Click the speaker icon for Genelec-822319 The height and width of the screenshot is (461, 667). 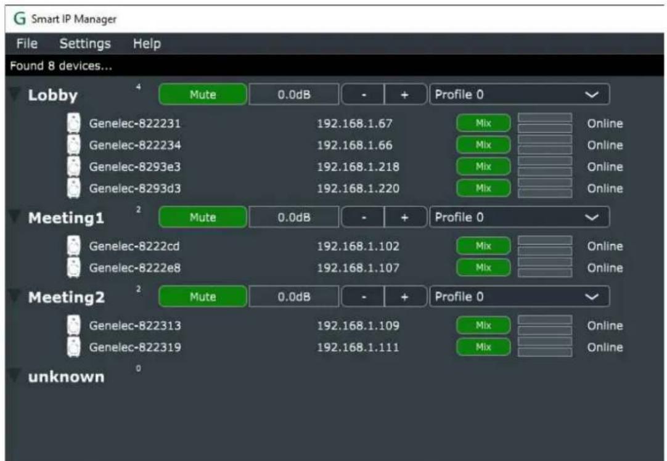point(74,347)
